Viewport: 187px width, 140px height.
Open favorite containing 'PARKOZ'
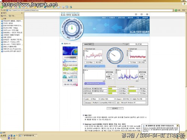pyautogui.click(x=12, y=26)
